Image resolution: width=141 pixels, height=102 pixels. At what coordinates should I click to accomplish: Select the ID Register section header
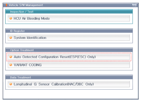[69, 31]
